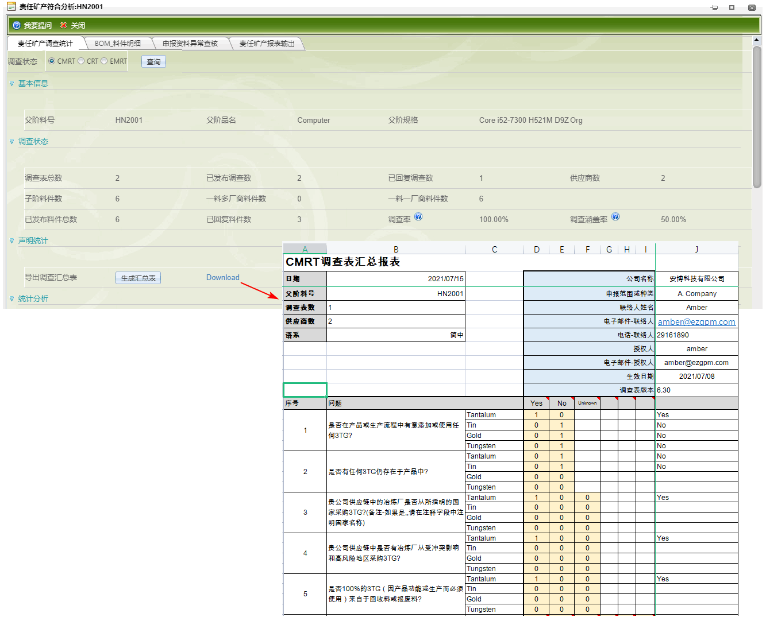Click the 我要提问 help icon
The height and width of the screenshot is (621, 766).
[x=16, y=25]
